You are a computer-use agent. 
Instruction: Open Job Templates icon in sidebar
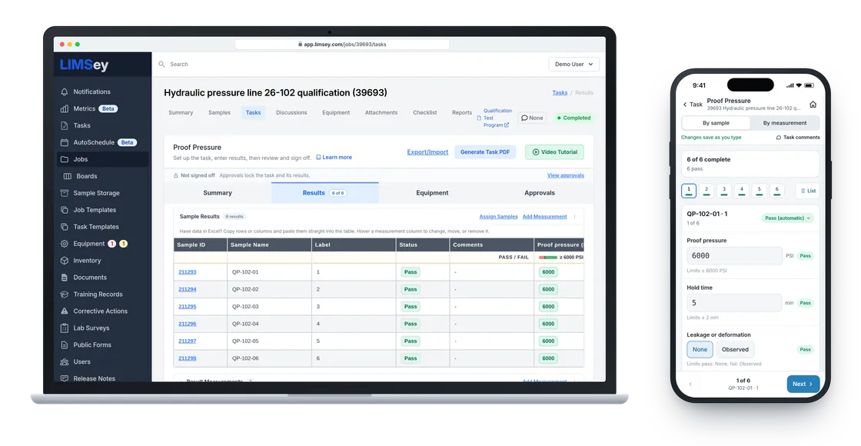[x=65, y=210]
